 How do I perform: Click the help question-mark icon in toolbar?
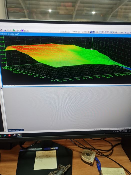(x=1, y=30)
